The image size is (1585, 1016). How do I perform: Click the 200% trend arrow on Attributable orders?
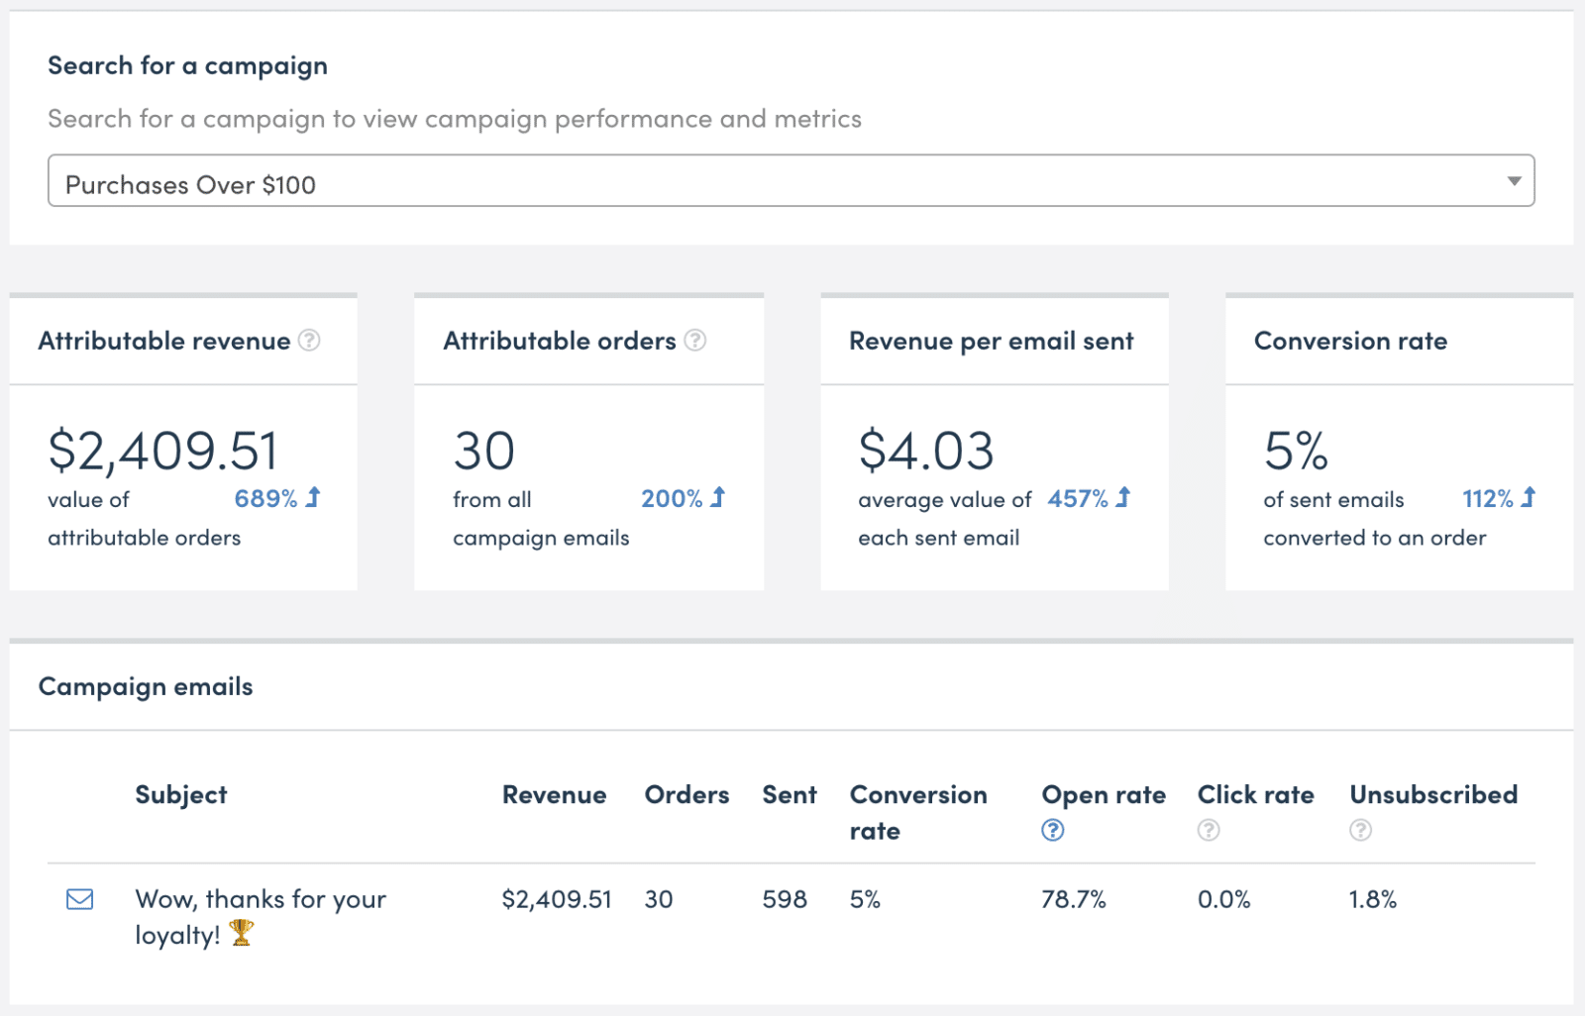pyautogui.click(x=719, y=498)
